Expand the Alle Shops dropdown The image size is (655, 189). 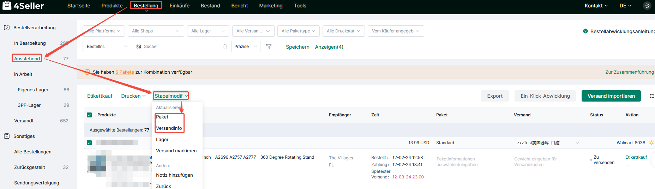coord(156,31)
